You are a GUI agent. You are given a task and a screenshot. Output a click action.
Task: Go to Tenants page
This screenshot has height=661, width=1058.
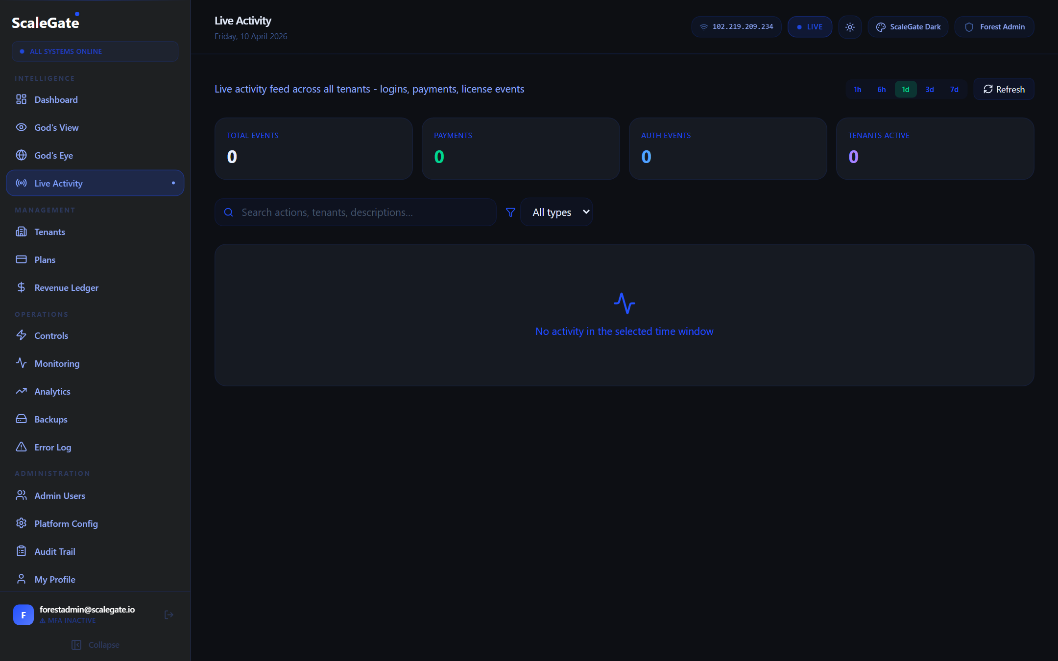(x=49, y=232)
